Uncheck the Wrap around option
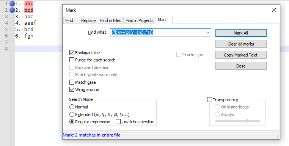Image resolution: width=289 pixels, height=146 pixels. pos(72,89)
